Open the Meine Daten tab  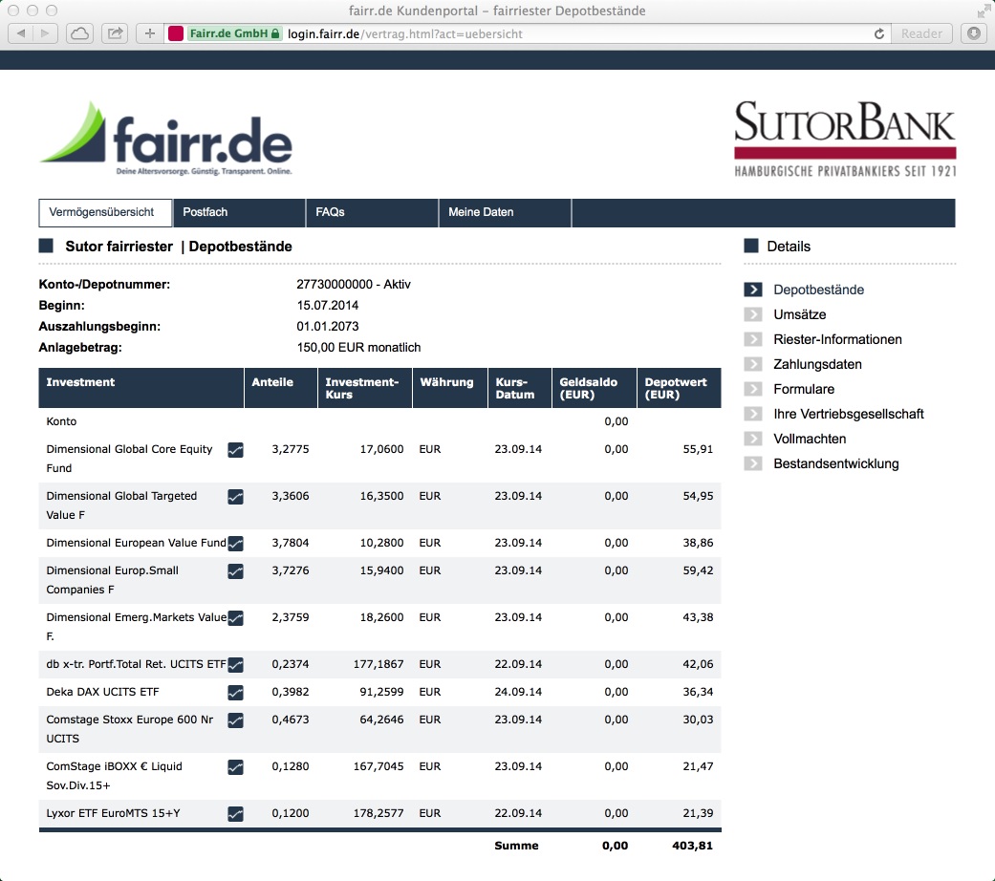tap(505, 212)
